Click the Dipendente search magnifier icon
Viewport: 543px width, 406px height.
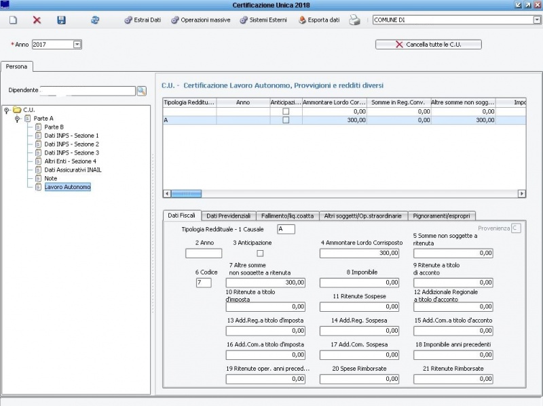(x=142, y=90)
